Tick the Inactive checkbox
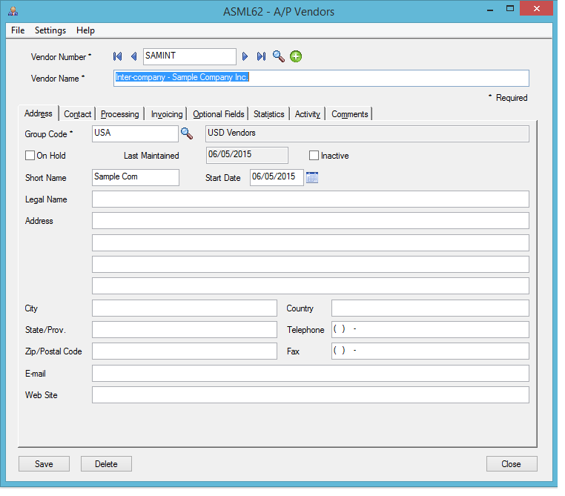 coord(314,156)
